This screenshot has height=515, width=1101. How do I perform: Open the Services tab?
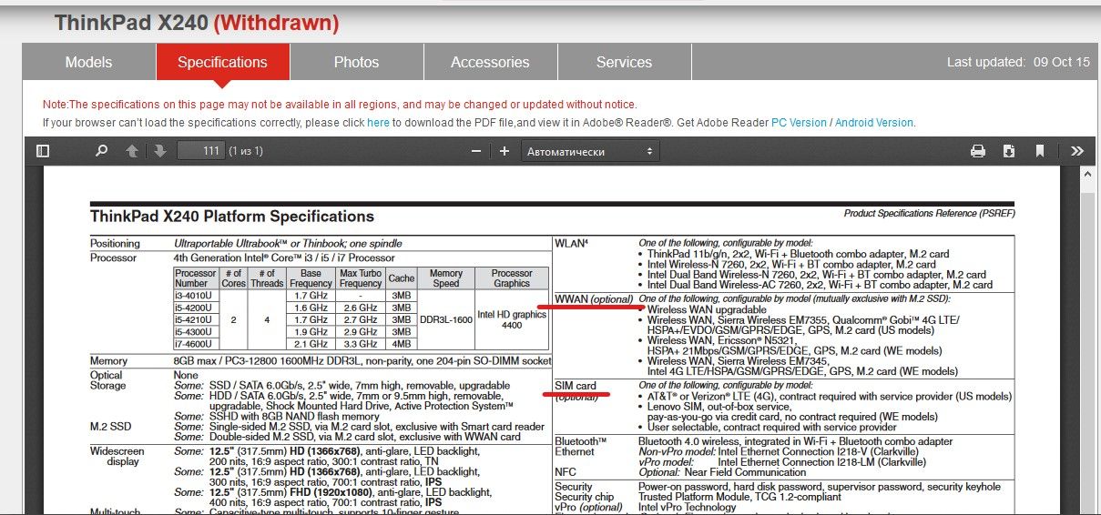pyautogui.click(x=624, y=62)
